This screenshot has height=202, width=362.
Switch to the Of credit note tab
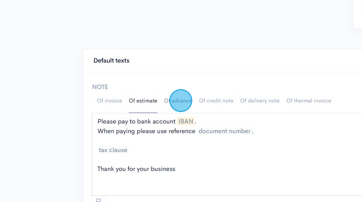click(216, 101)
